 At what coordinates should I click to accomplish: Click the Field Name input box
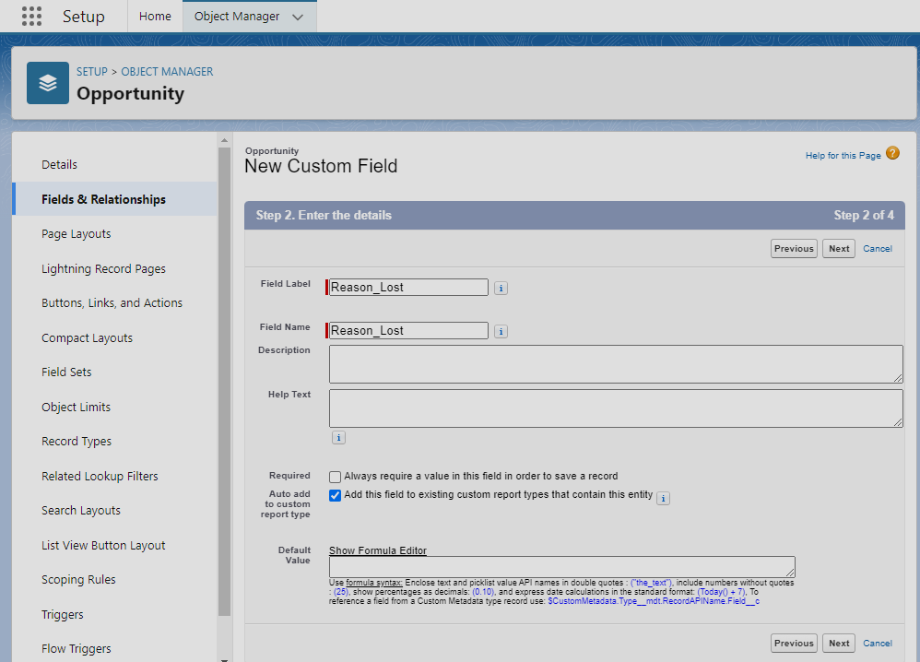408,330
